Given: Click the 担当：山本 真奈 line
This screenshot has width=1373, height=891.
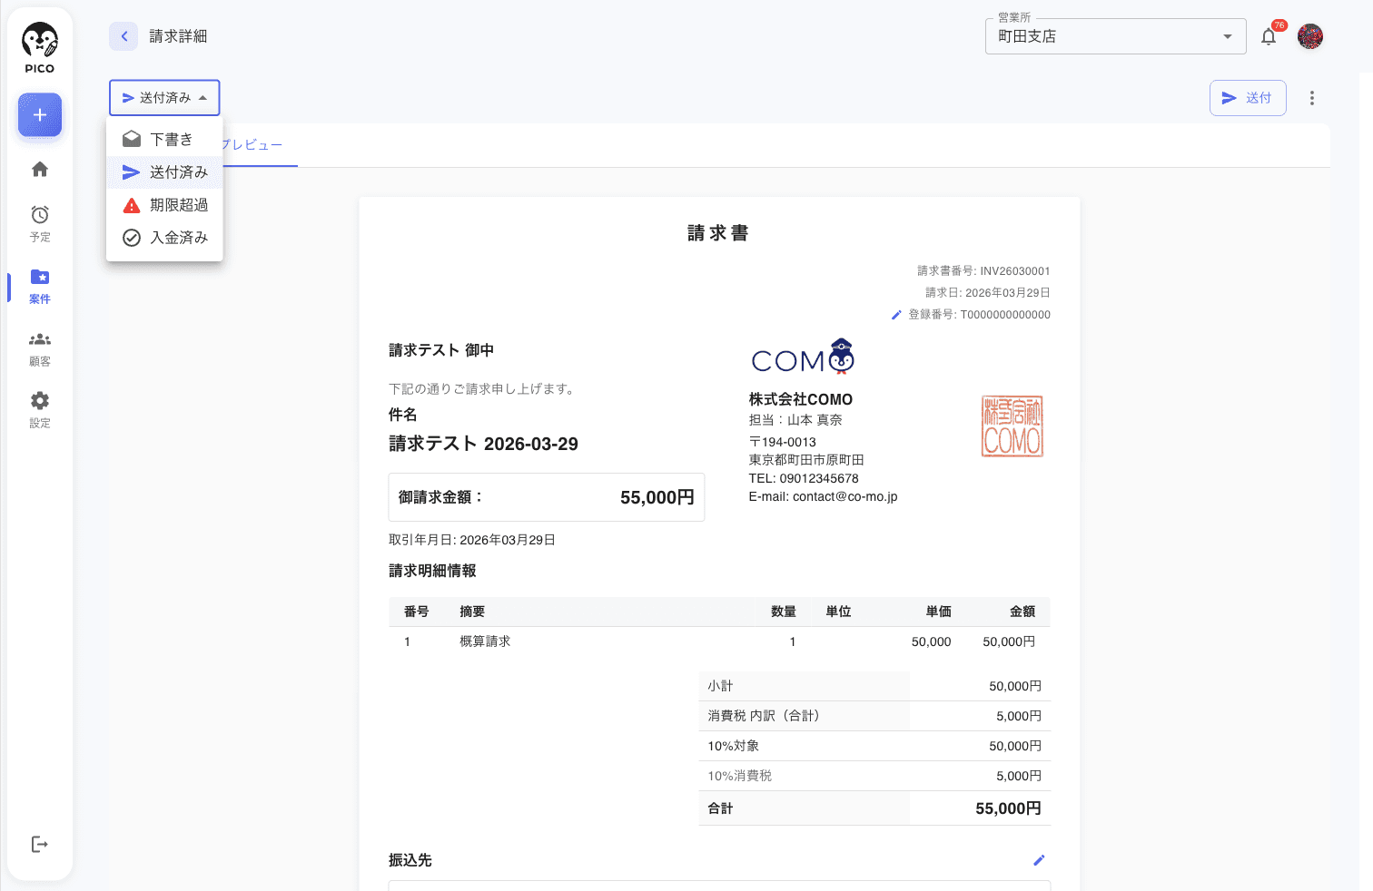Looking at the screenshot, I should pyautogui.click(x=795, y=420).
